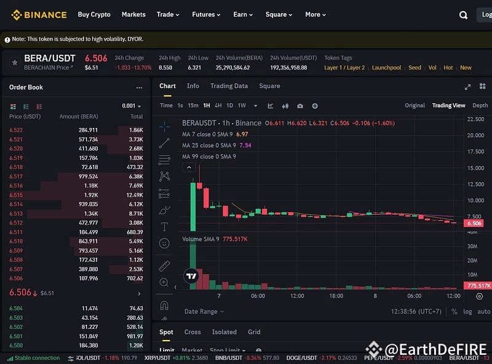This screenshot has width=492, height=364.
Task: Open XRP/USDT ticker in bottom bar
Action: 176,358
